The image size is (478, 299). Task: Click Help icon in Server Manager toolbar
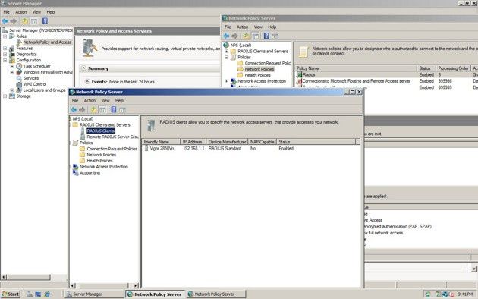pos(45,21)
